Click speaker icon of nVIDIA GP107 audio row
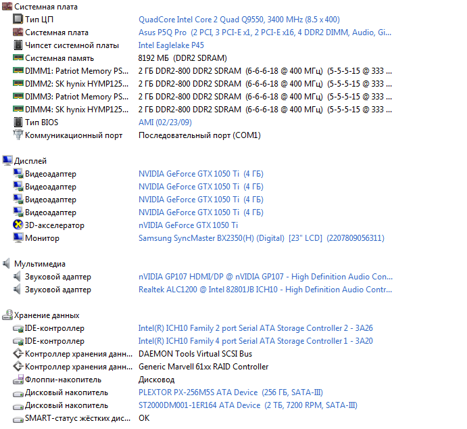 pyautogui.click(x=18, y=276)
